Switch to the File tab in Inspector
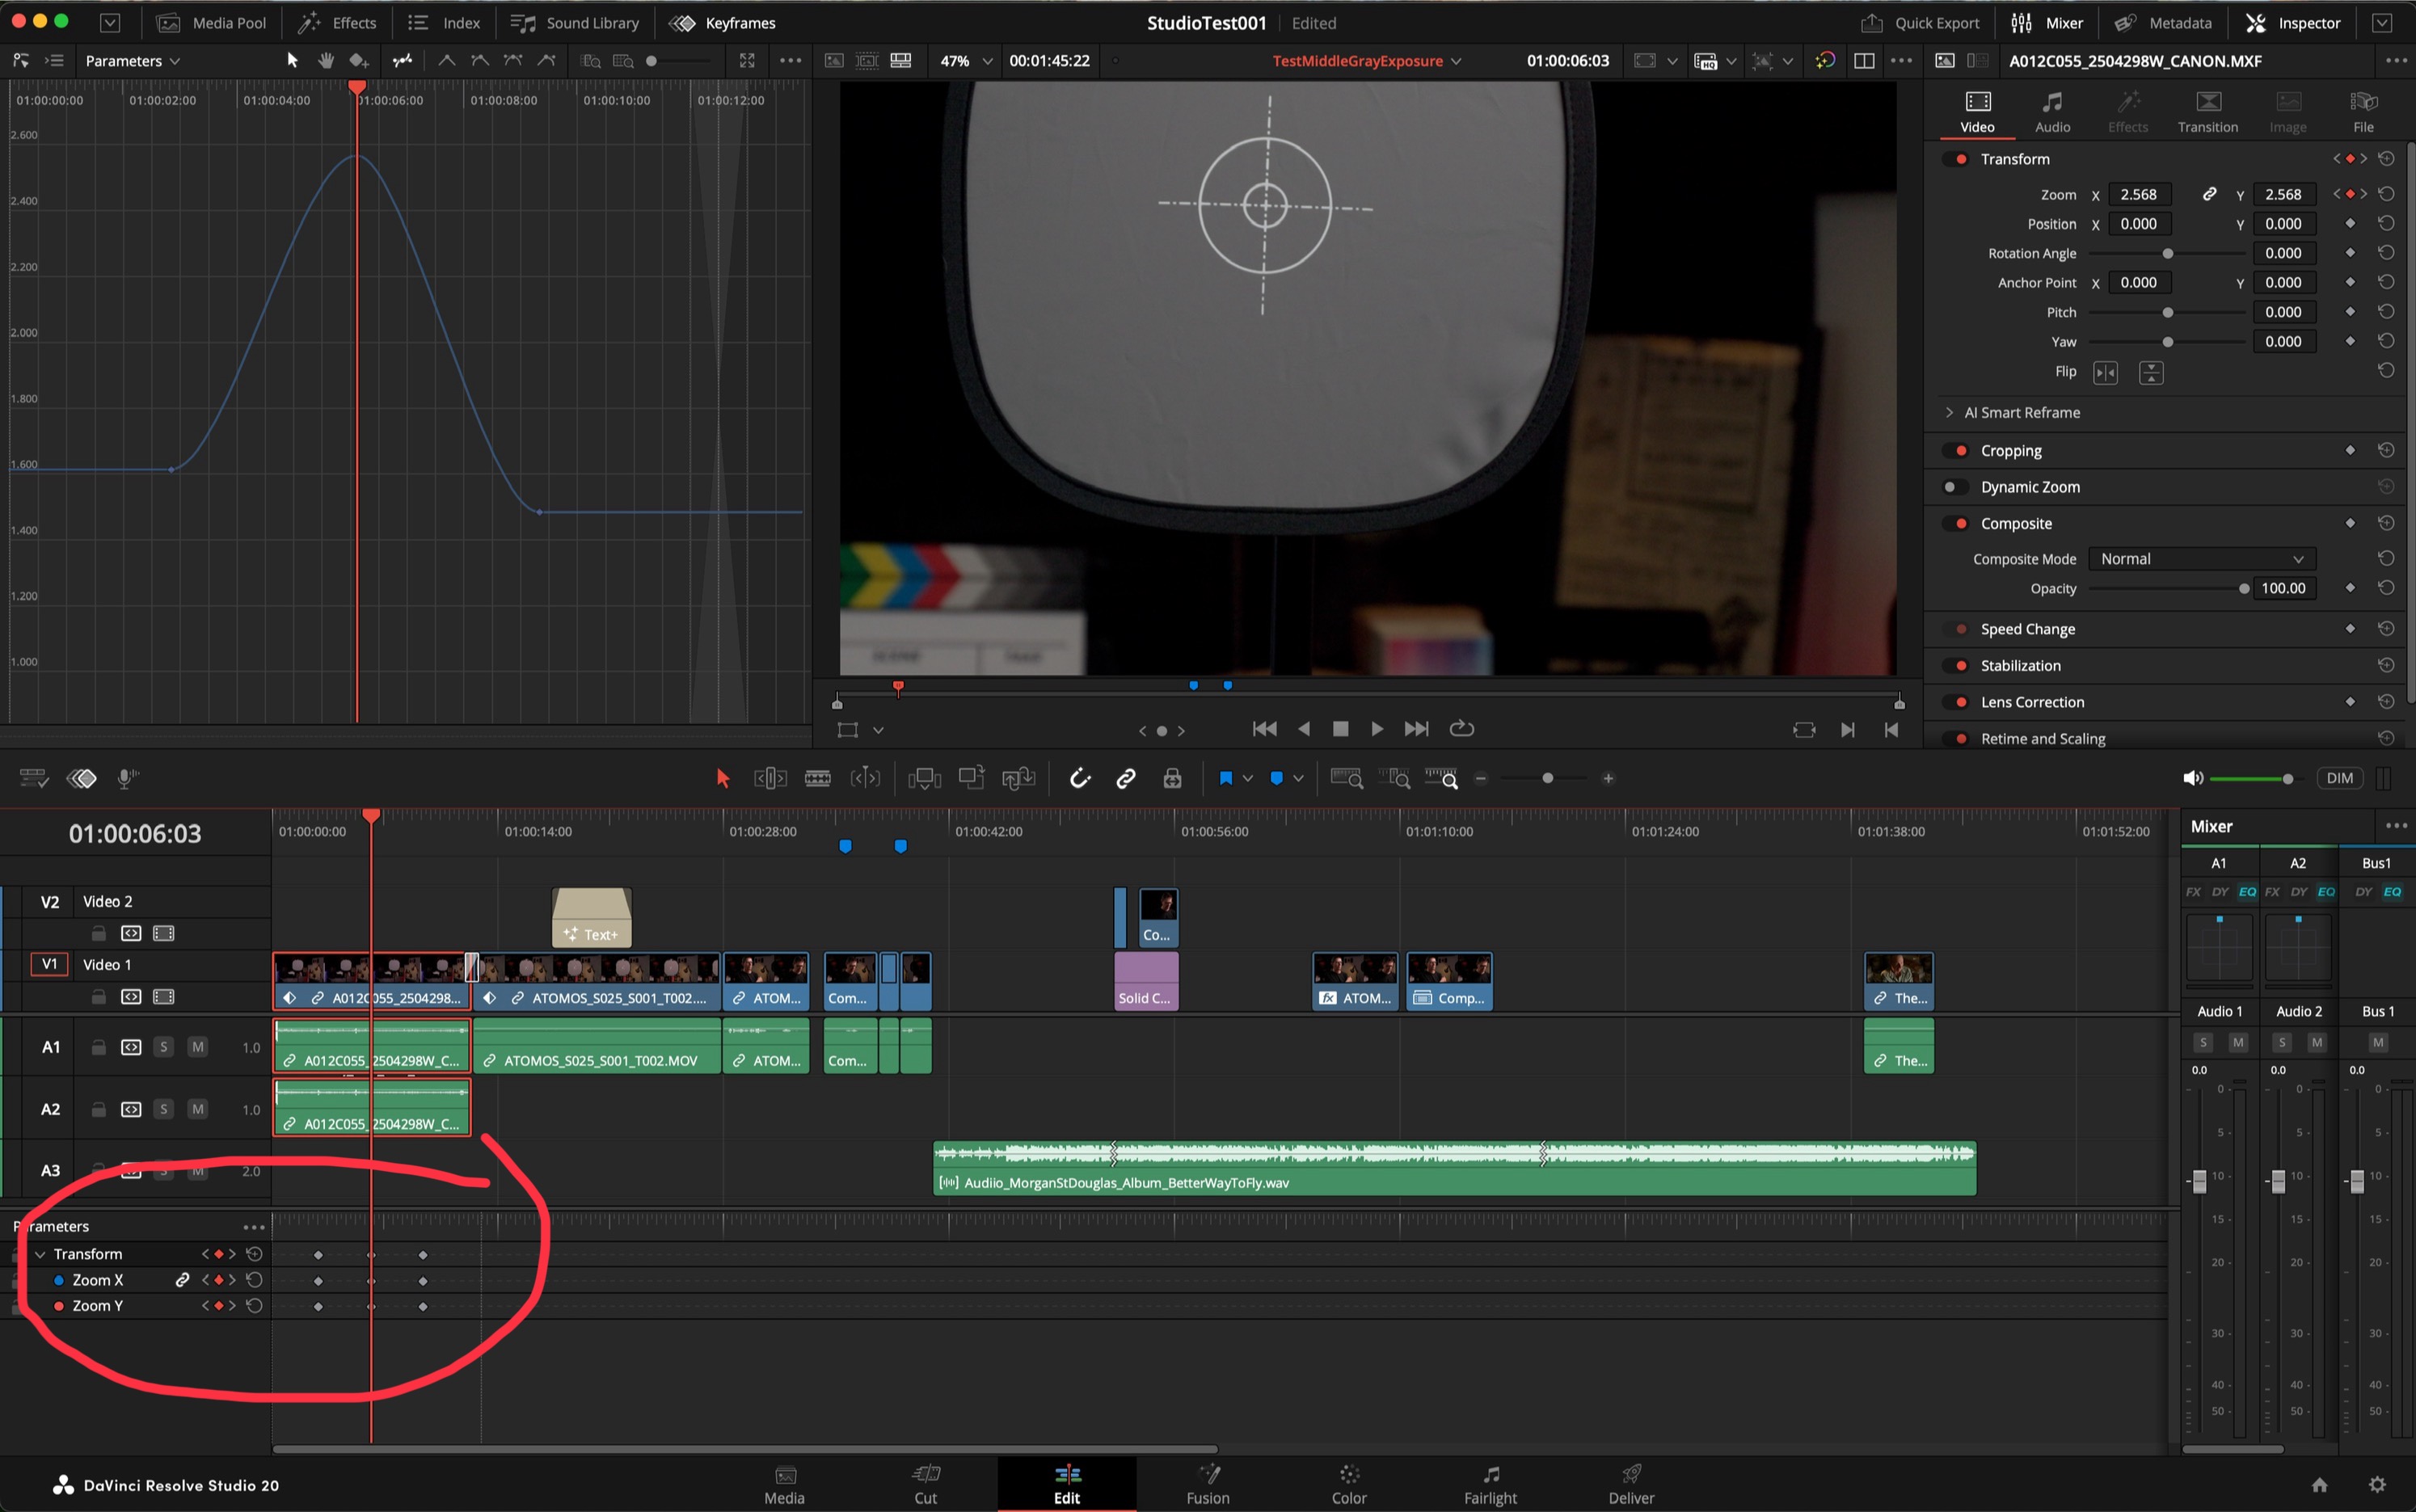This screenshot has height=1512, width=2416. 2363,111
